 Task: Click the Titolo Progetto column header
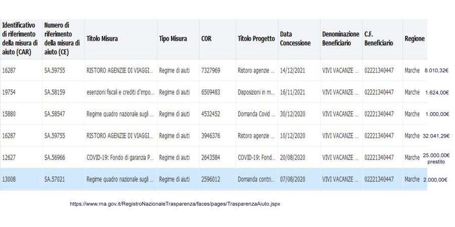255,38
